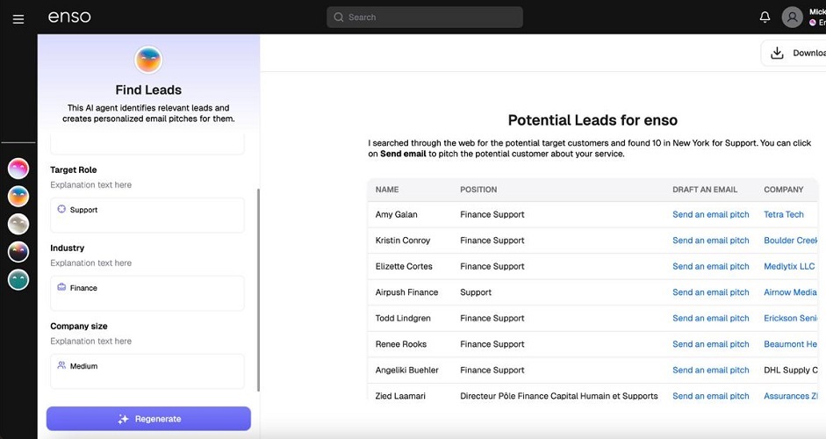Image resolution: width=826 pixels, height=439 pixels.
Task: Edit the Company size field
Action: click(x=147, y=371)
